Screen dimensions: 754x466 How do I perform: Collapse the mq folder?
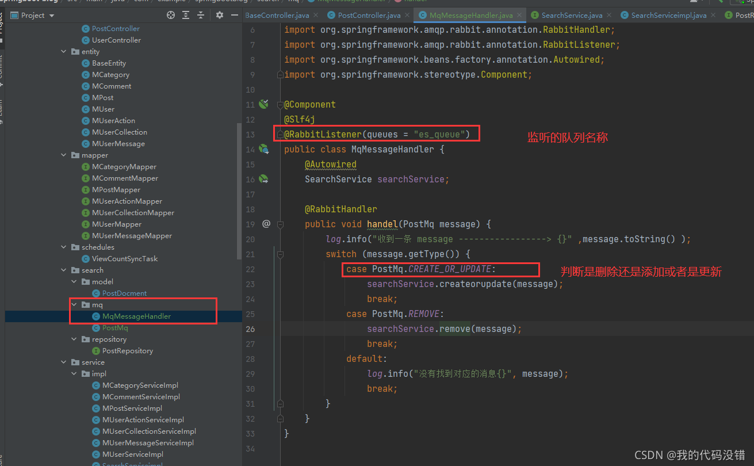[x=74, y=305]
